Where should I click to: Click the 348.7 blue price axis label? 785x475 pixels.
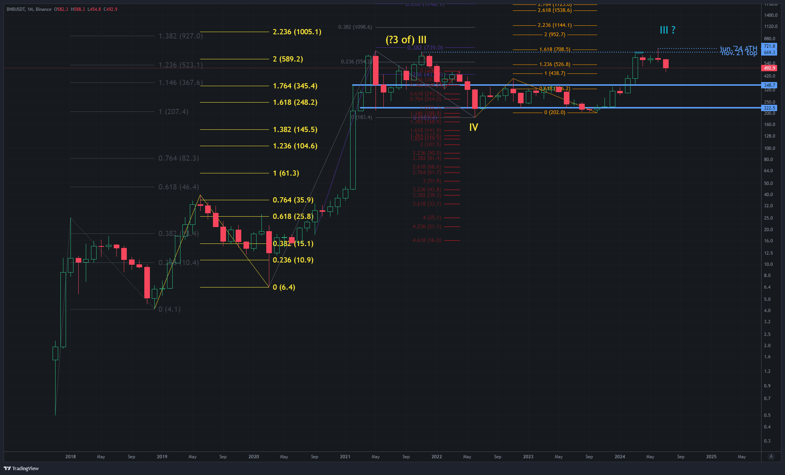tap(769, 85)
